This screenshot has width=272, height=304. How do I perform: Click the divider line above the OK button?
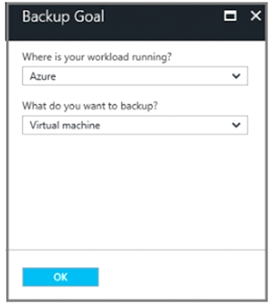(137, 250)
